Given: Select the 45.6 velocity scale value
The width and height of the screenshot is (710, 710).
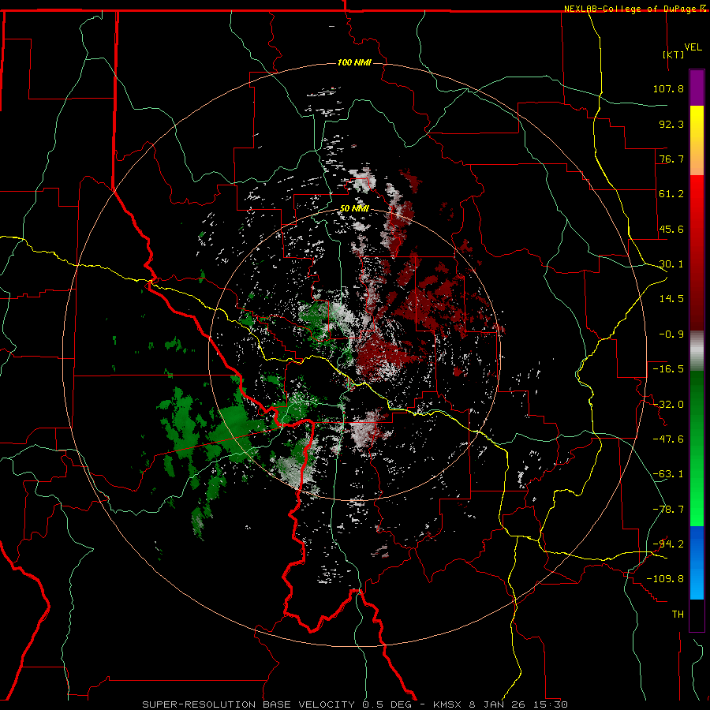Looking at the screenshot, I should (x=671, y=229).
